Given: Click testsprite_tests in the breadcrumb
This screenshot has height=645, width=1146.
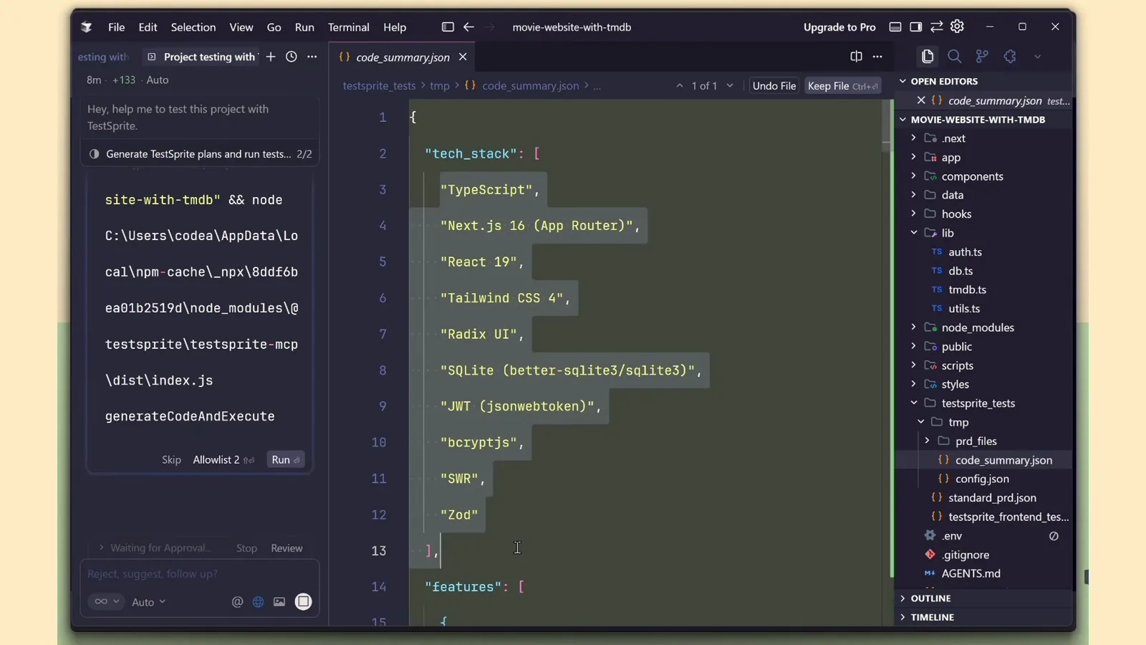Looking at the screenshot, I should point(379,85).
